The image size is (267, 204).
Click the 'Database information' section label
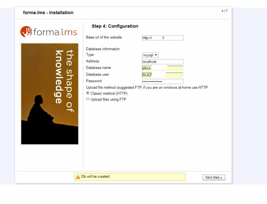tap(103, 49)
